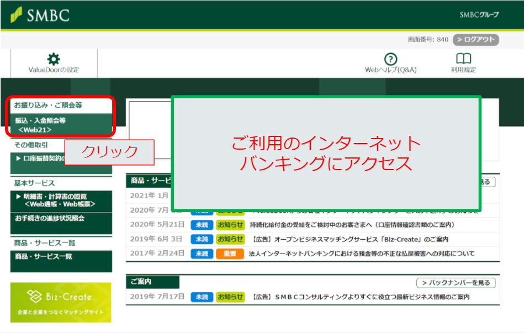This screenshot has width=524, height=333.
Task: Open the SMBCコンサルティング 最新ビジネス情報 notice
Action: pos(360,297)
